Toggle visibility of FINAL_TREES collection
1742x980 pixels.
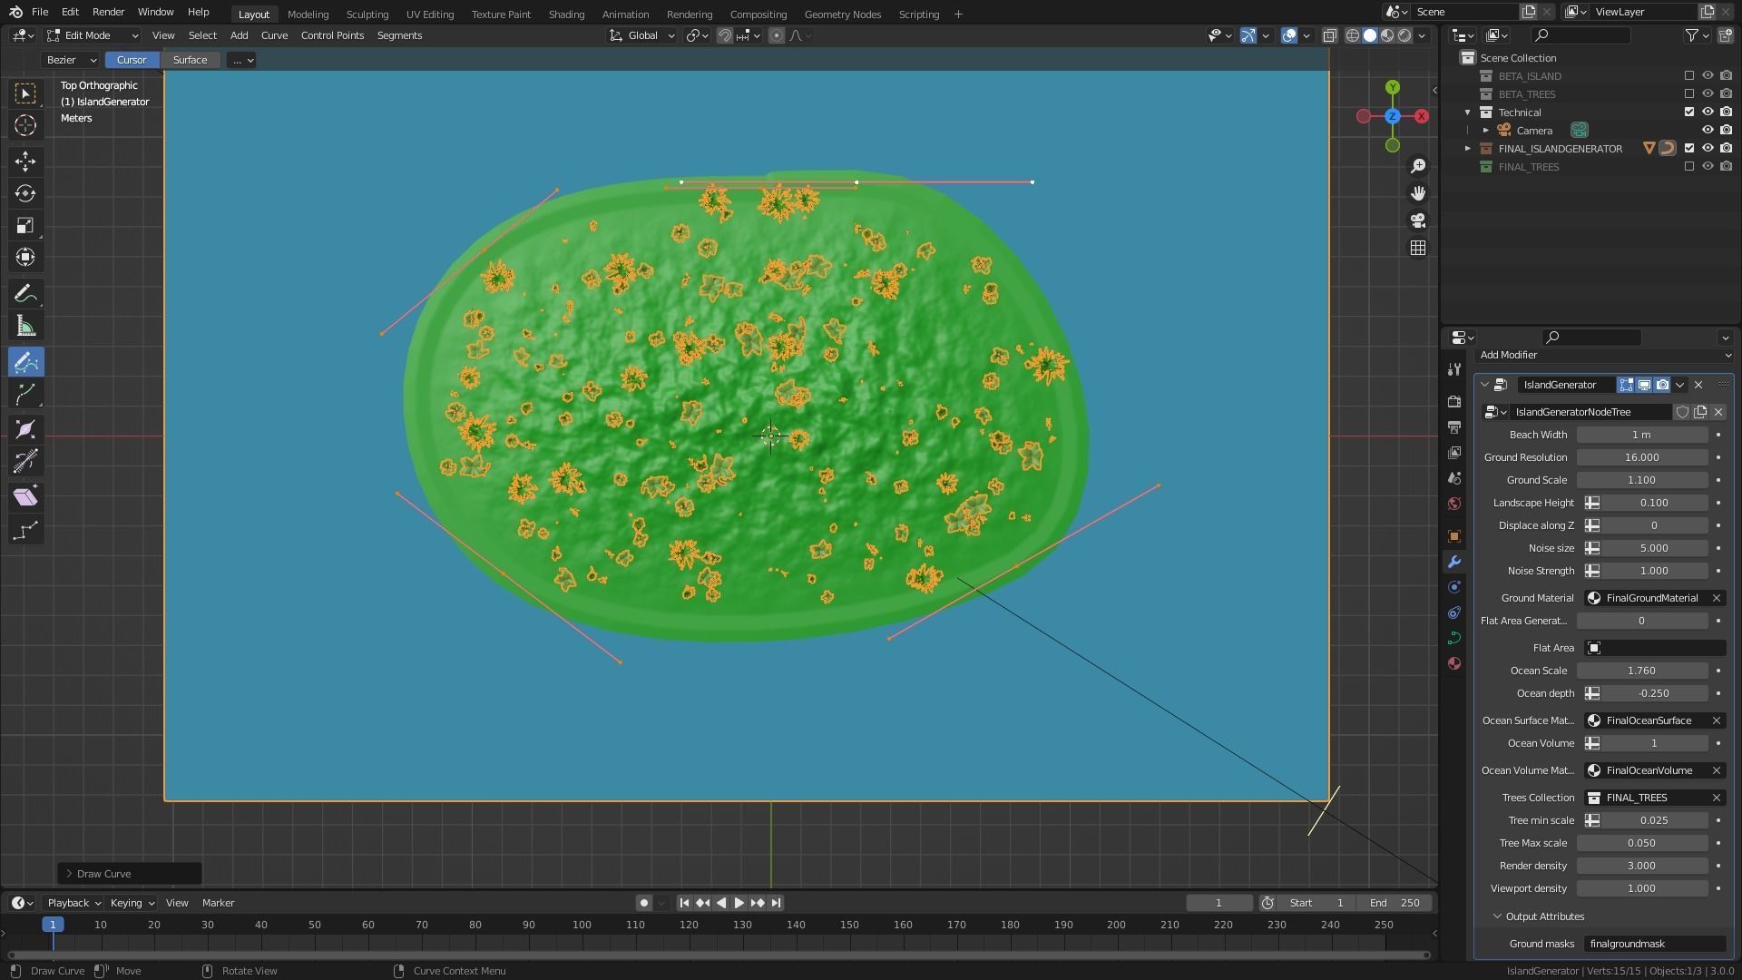point(1708,166)
